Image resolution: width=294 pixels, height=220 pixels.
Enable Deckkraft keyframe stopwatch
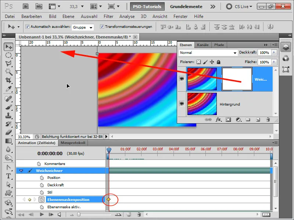42,185
